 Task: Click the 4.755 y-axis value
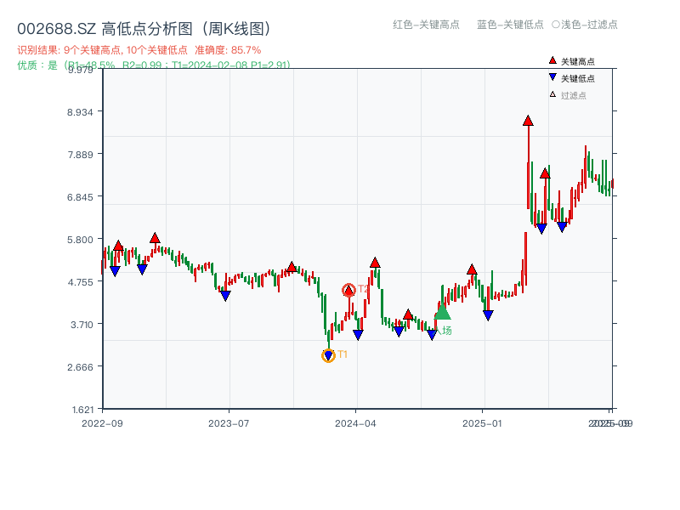[80, 282]
